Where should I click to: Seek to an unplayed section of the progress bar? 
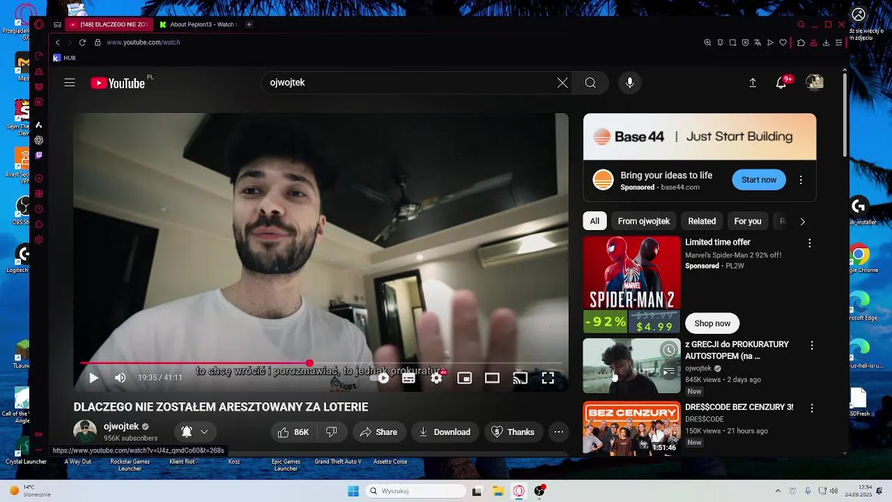pos(436,363)
